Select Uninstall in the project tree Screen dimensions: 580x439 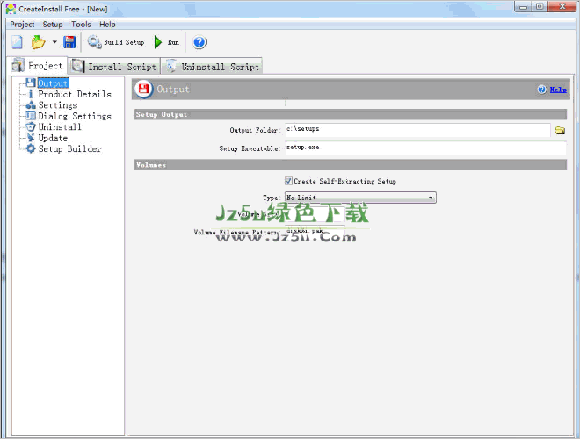(x=60, y=126)
